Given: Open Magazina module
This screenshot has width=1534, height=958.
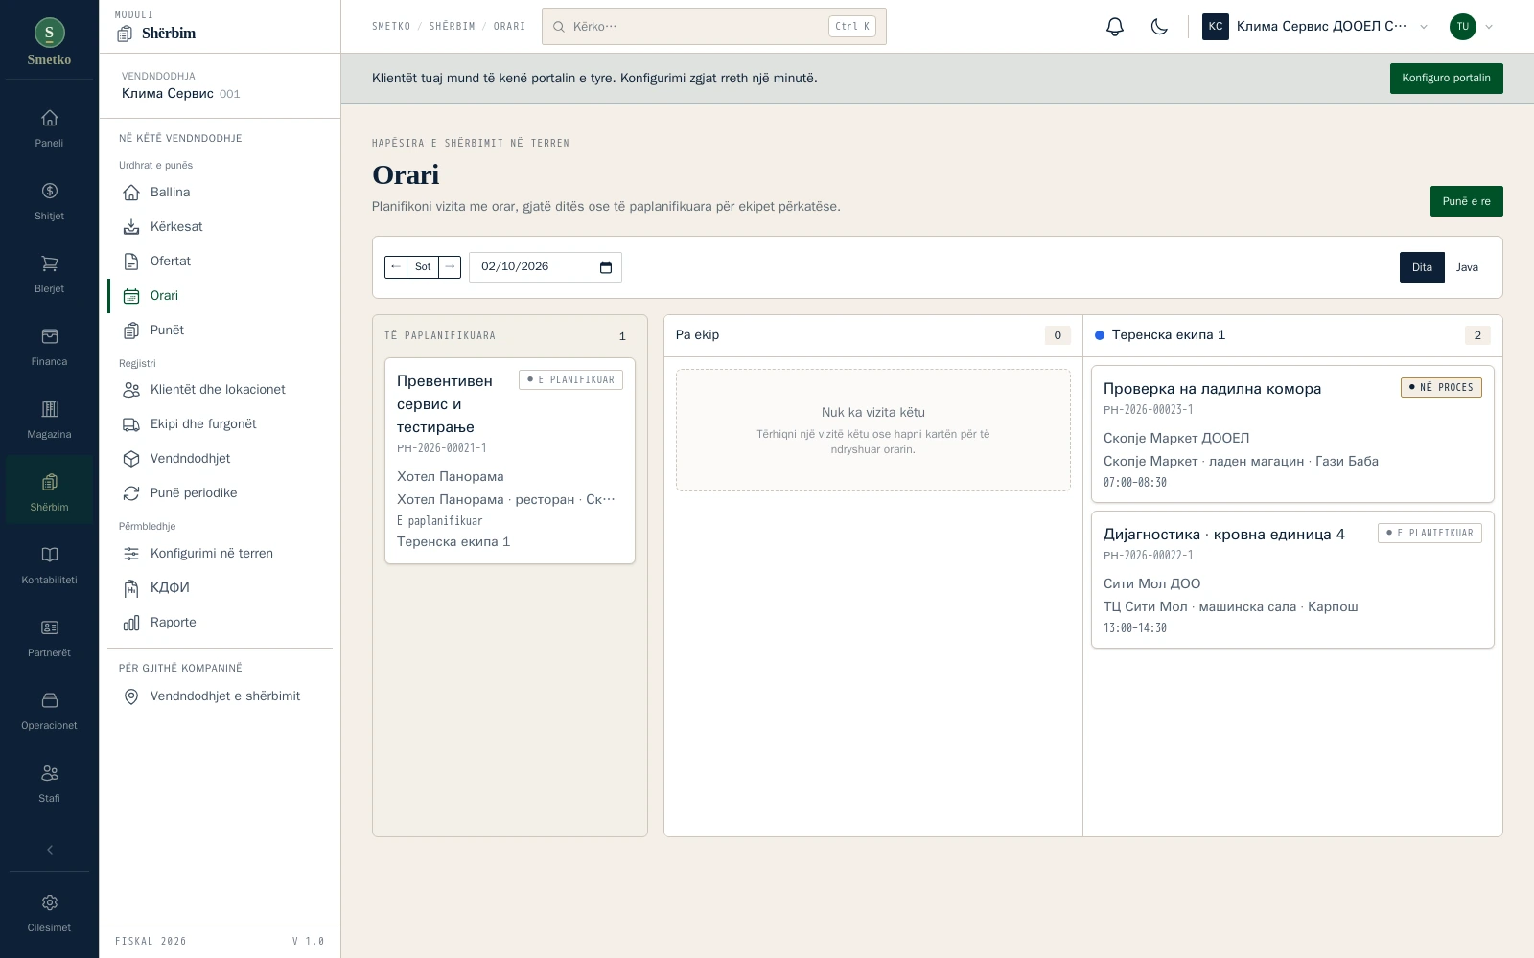Looking at the screenshot, I should coord(49,421).
